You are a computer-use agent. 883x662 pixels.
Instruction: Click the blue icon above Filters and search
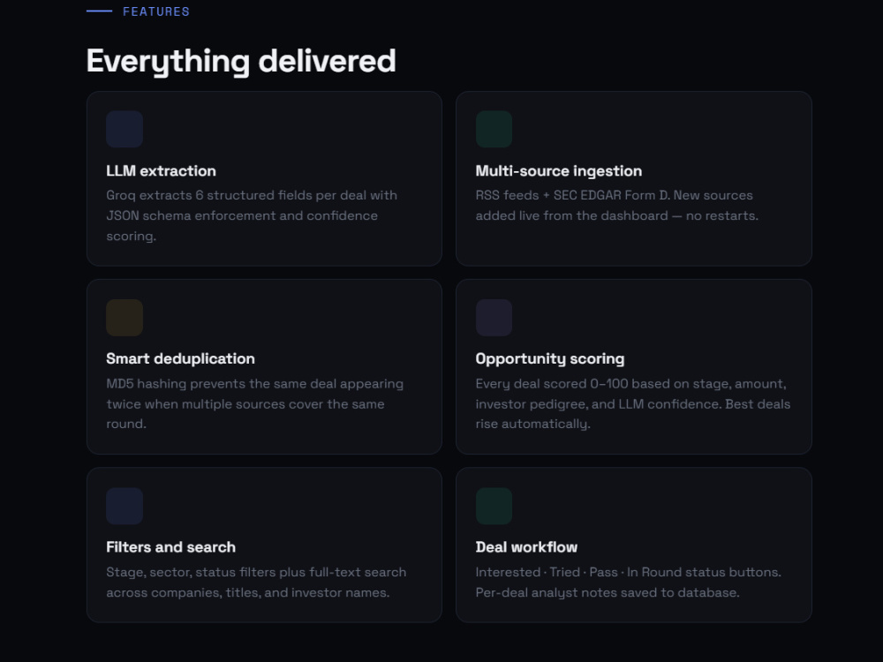point(125,506)
